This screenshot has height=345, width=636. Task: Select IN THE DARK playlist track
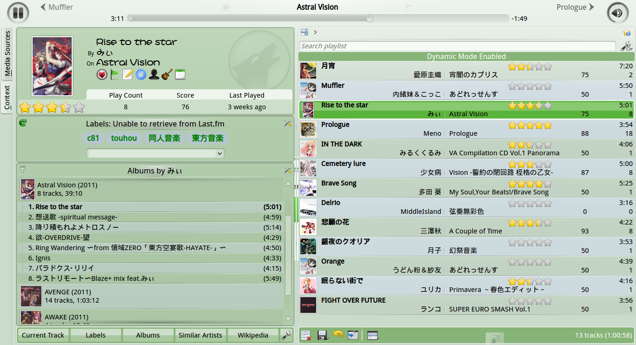click(x=467, y=149)
